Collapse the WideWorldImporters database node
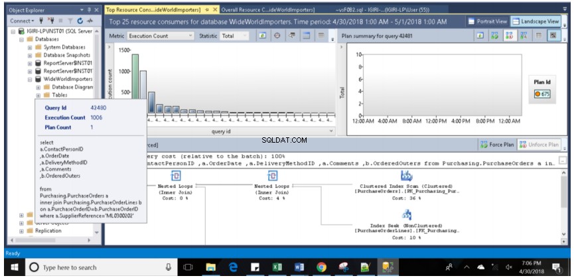This screenshot has height=280, width=574. pyautogui.click(x=30, y=79)
